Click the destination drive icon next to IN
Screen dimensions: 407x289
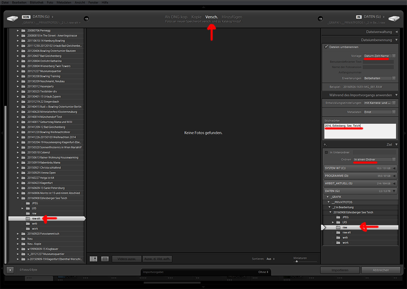(x=394, y=19)
